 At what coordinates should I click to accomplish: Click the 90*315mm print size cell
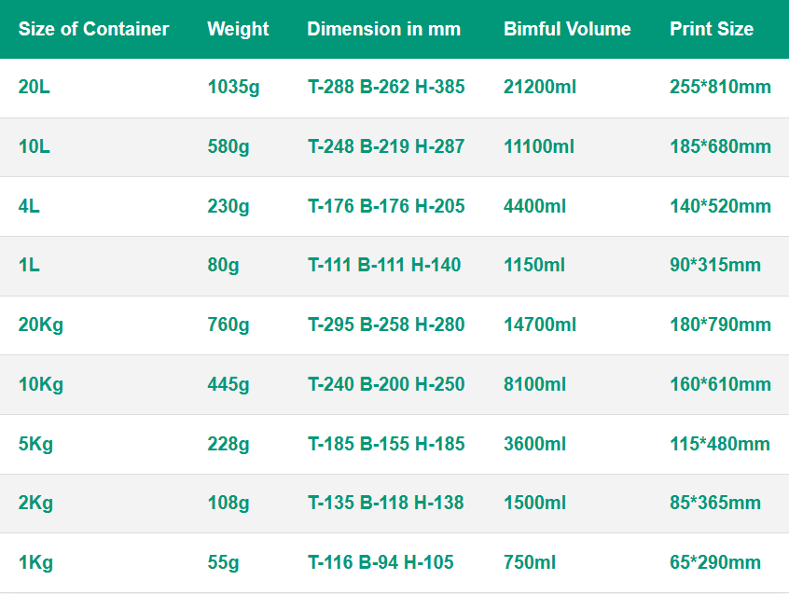point(715,265)
